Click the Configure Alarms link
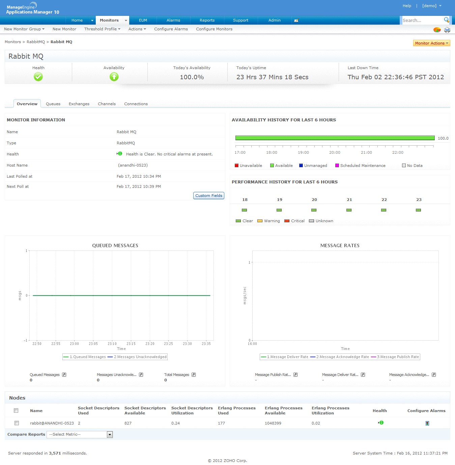Screen dimensions: 455x465 [x=171, y=29]
